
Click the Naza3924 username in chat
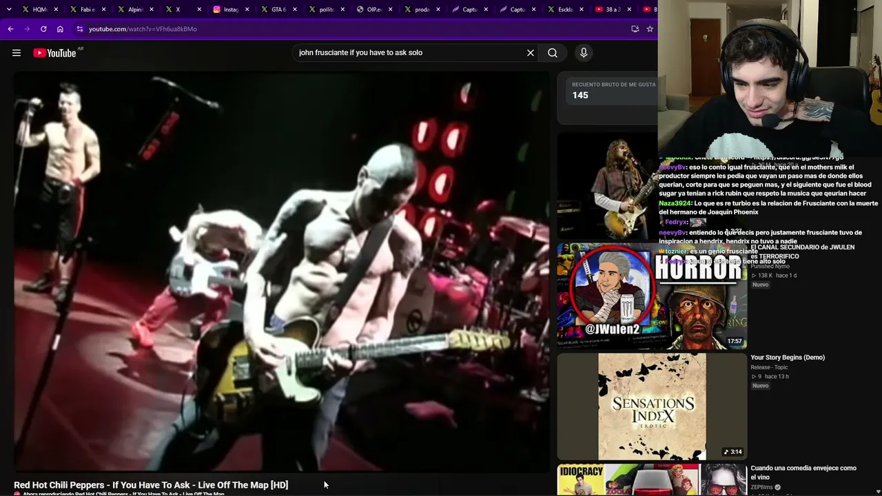675,203
